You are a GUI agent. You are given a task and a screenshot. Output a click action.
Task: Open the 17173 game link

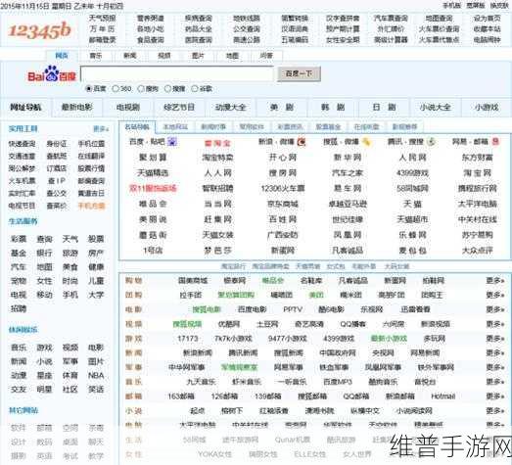188,339
